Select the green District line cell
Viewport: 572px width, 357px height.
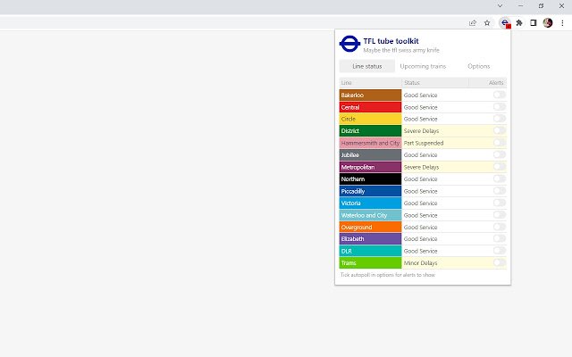[370, 131]
